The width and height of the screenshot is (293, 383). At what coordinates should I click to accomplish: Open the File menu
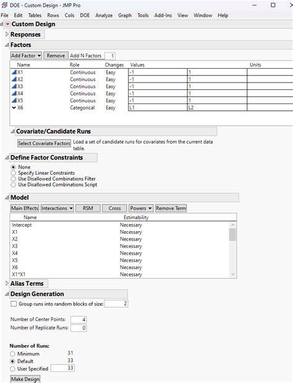[4, 15]
